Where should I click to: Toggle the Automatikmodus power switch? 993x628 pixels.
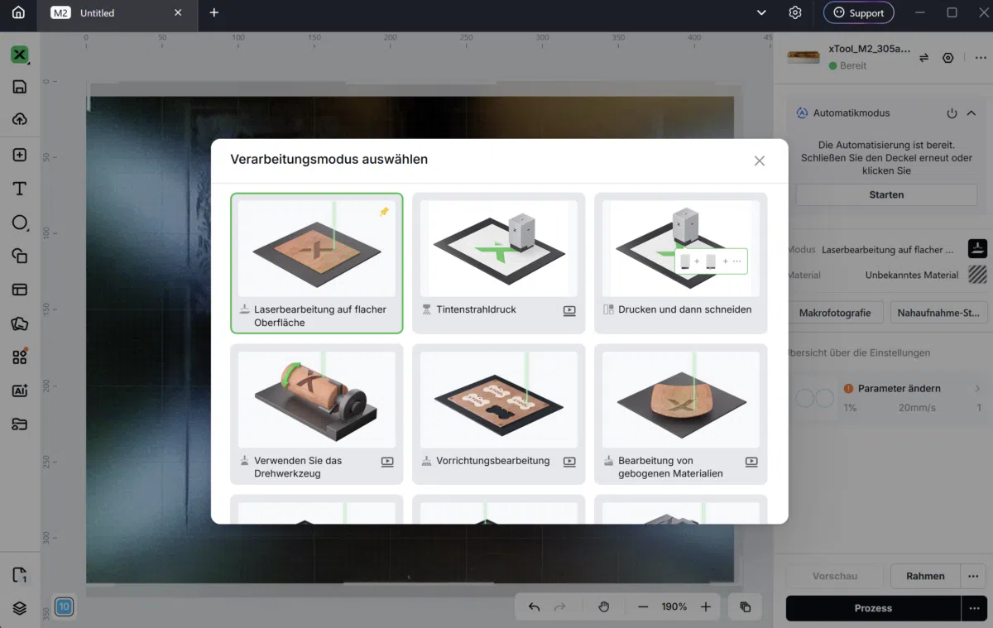click(952, 113)
